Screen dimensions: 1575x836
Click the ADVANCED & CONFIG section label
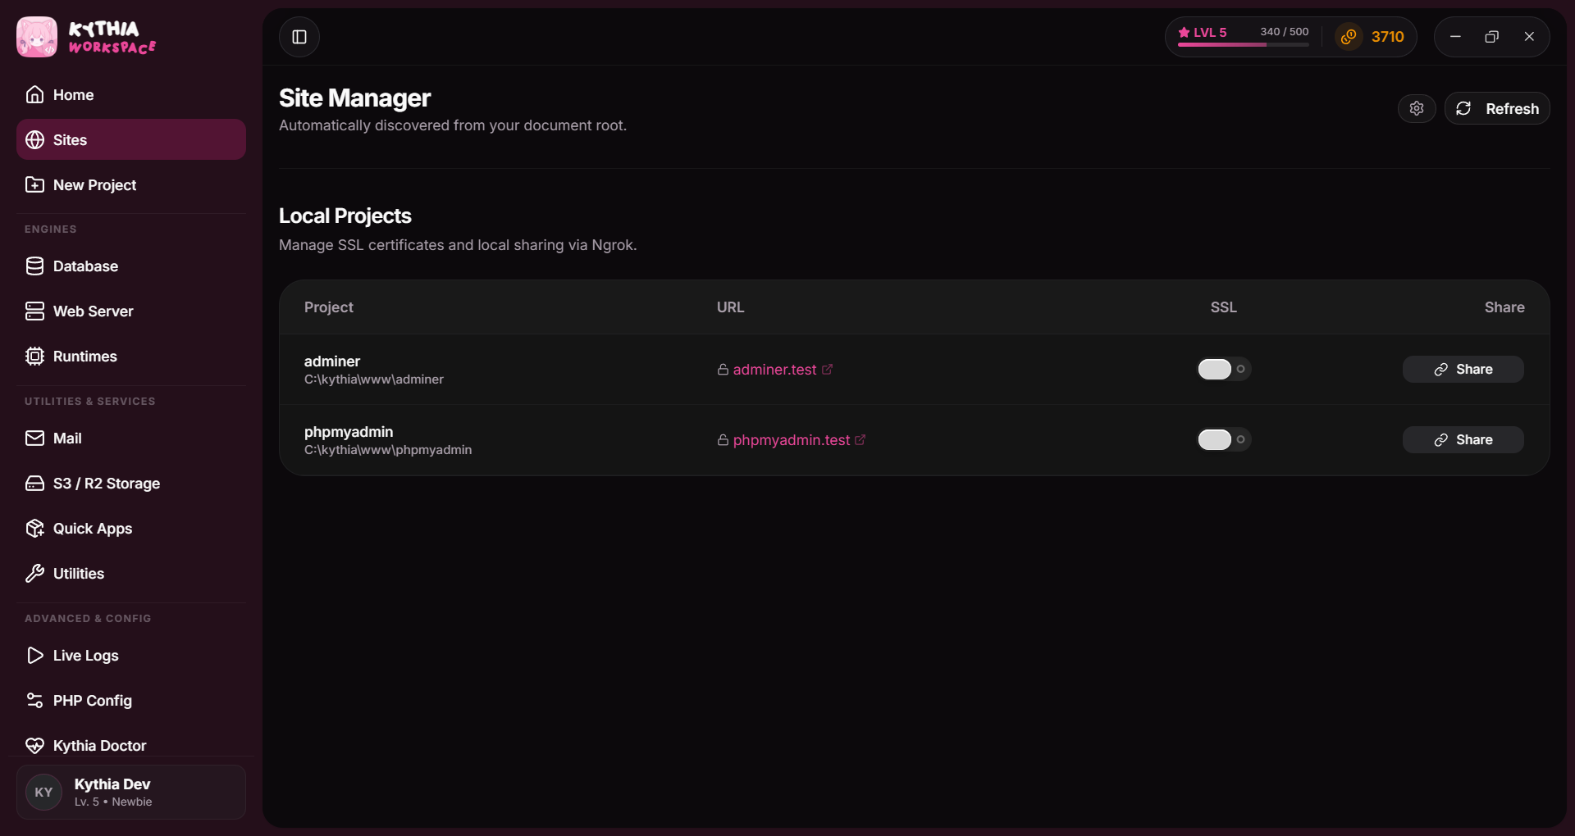point(88,619)
